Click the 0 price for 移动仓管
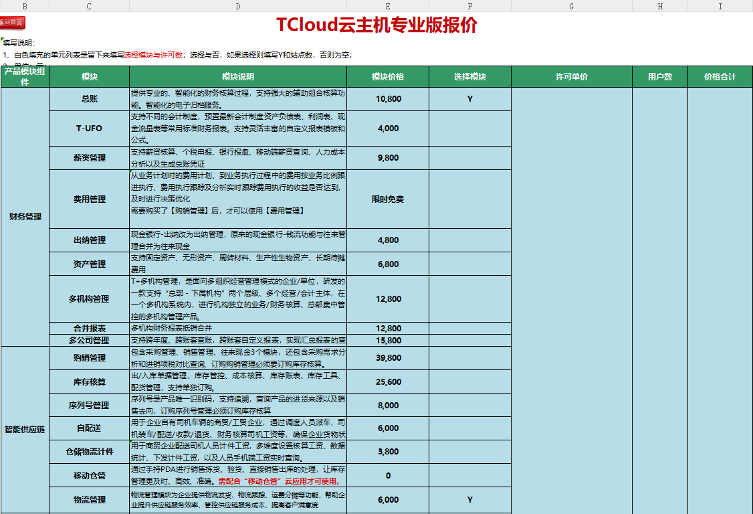The width and height of the screenshot is (753, 514). tap(388, 476)
